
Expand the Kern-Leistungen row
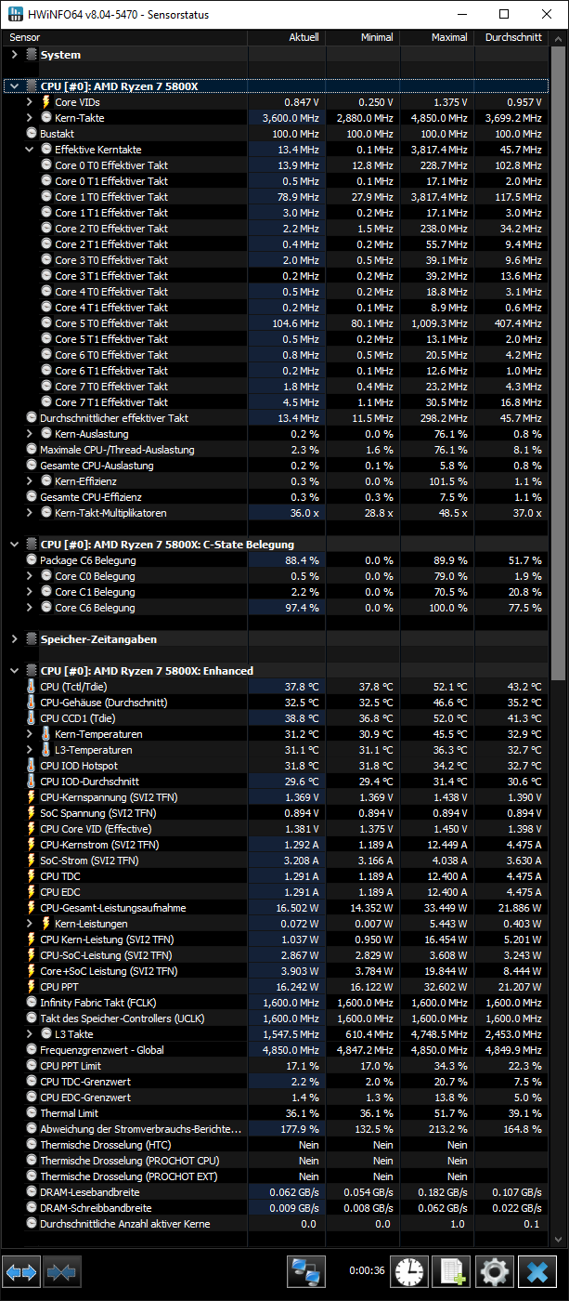click(x=30, y=924)
